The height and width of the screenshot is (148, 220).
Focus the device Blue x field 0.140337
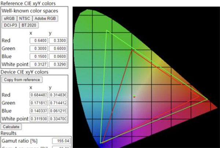coord(38,111)
